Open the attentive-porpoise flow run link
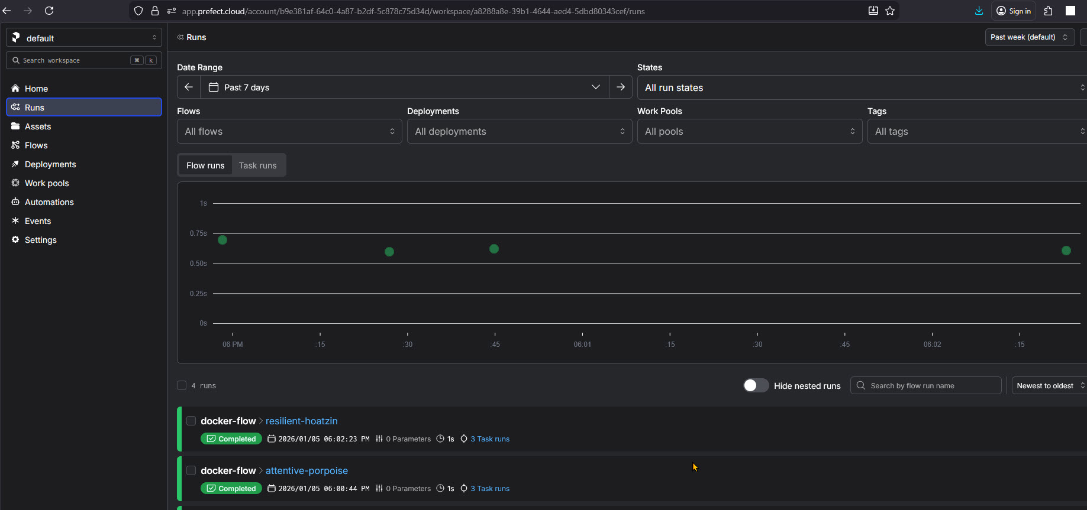Screen dimensions: 1087x510 pos(307,470)
